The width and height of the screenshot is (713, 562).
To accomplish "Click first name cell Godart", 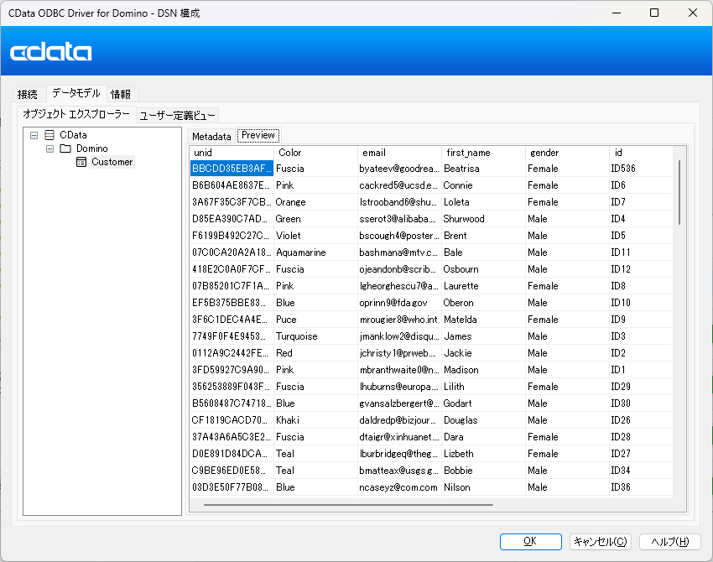I will [x=483, y=403].
